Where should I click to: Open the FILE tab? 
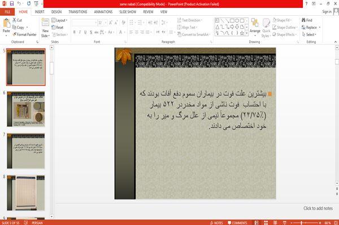click(x=7, y=12)
